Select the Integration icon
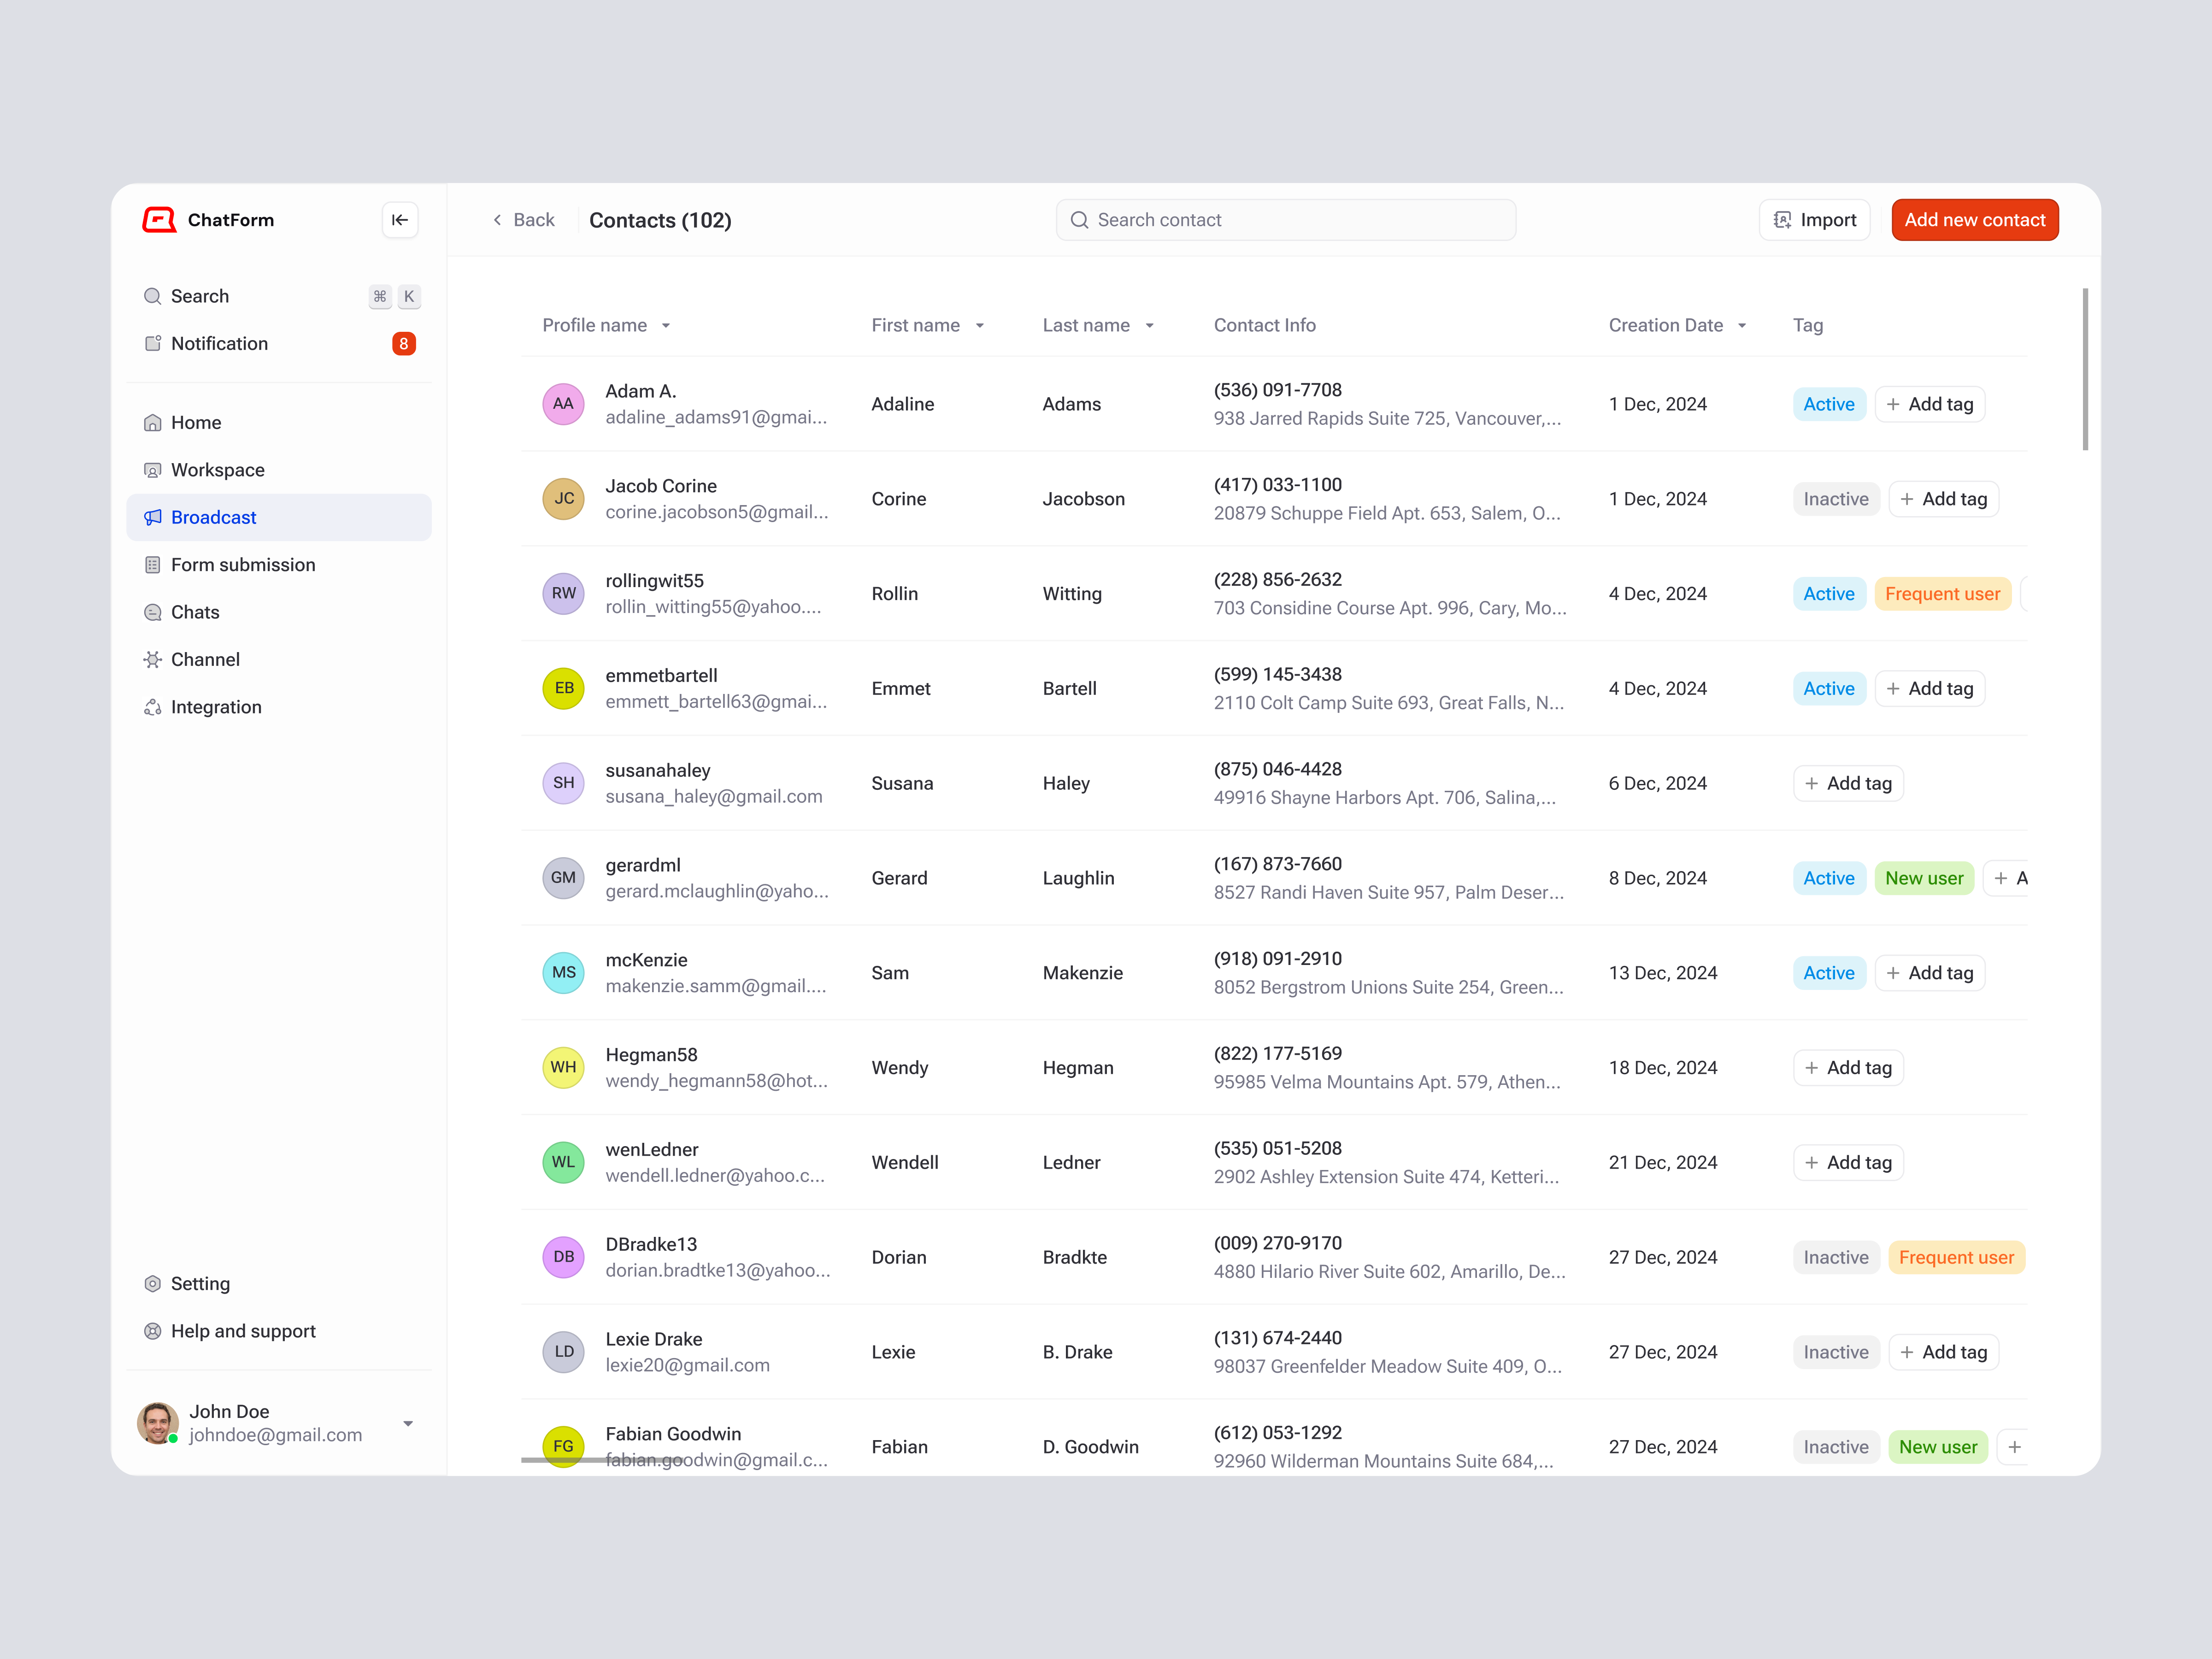 click(153, 706)
